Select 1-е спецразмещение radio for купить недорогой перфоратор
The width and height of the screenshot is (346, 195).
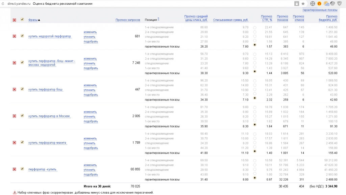tap(255, 28)
